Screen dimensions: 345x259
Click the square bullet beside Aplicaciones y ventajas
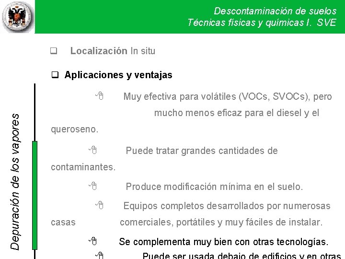tap(55, 75)
